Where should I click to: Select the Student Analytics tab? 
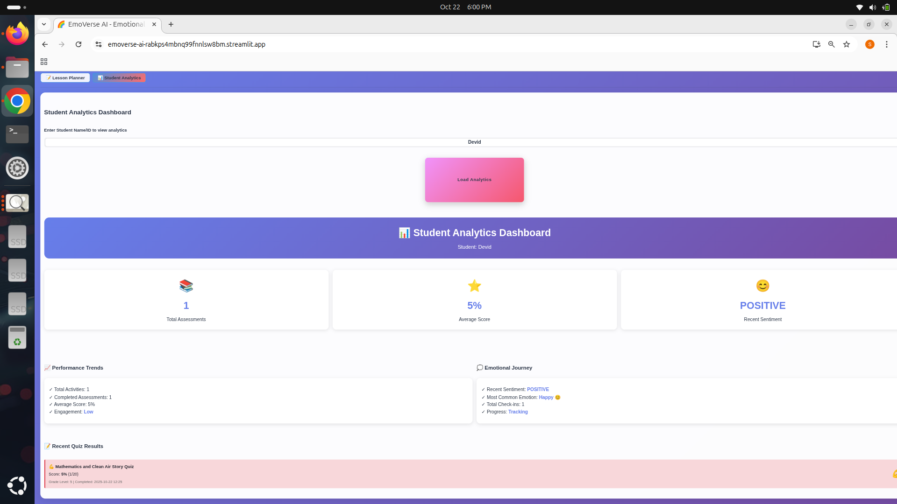119,78
